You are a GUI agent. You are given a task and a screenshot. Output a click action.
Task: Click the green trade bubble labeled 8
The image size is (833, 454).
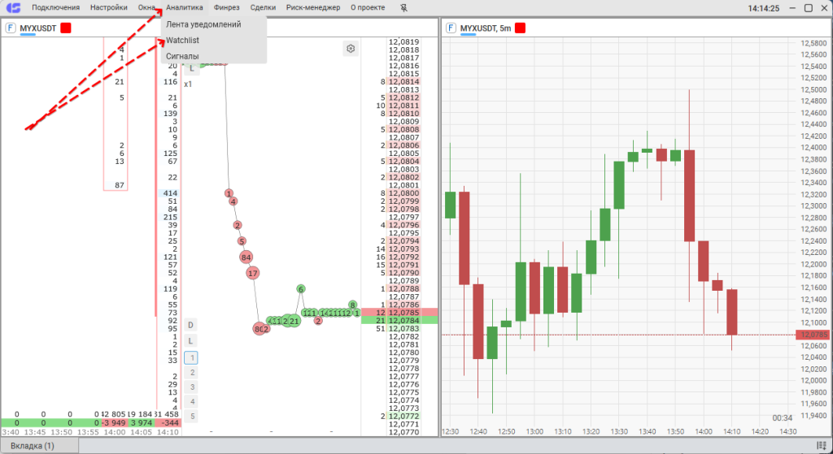coord(352,305)
